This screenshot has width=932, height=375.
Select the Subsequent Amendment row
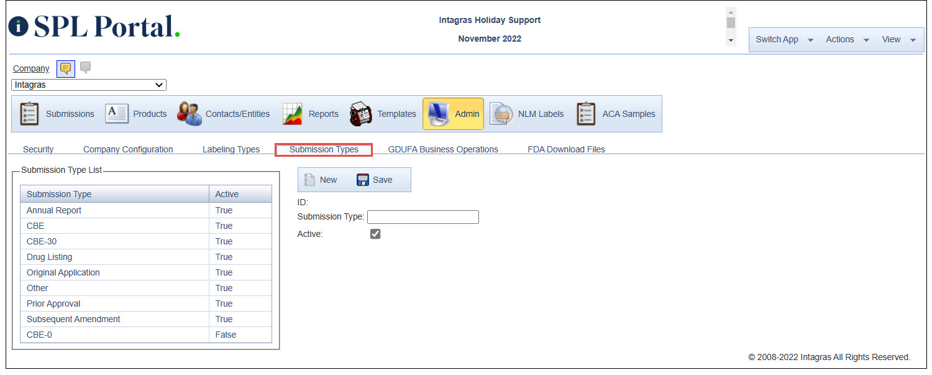point(146,319)
